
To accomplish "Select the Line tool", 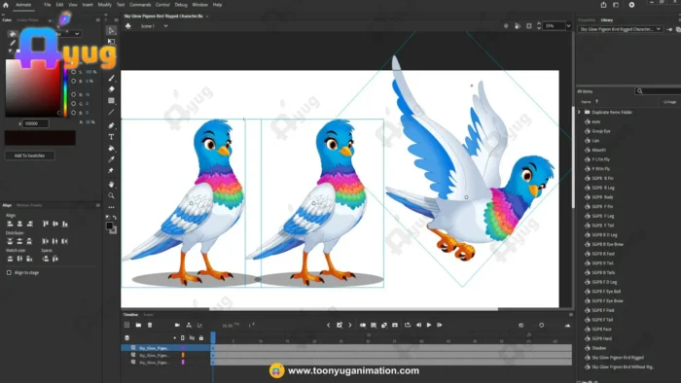I will pos(111,112).
